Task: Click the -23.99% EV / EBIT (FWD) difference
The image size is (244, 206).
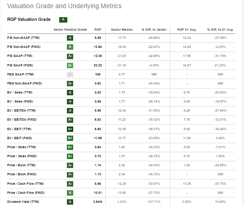Action: pos(154,138)
